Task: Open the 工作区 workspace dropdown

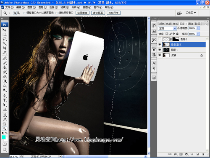Action: pyautogui.click(x=191, y=13)
